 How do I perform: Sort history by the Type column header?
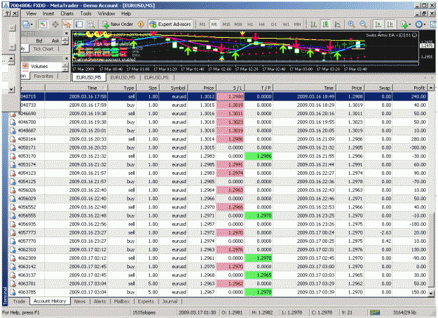[x=122, y=88]
